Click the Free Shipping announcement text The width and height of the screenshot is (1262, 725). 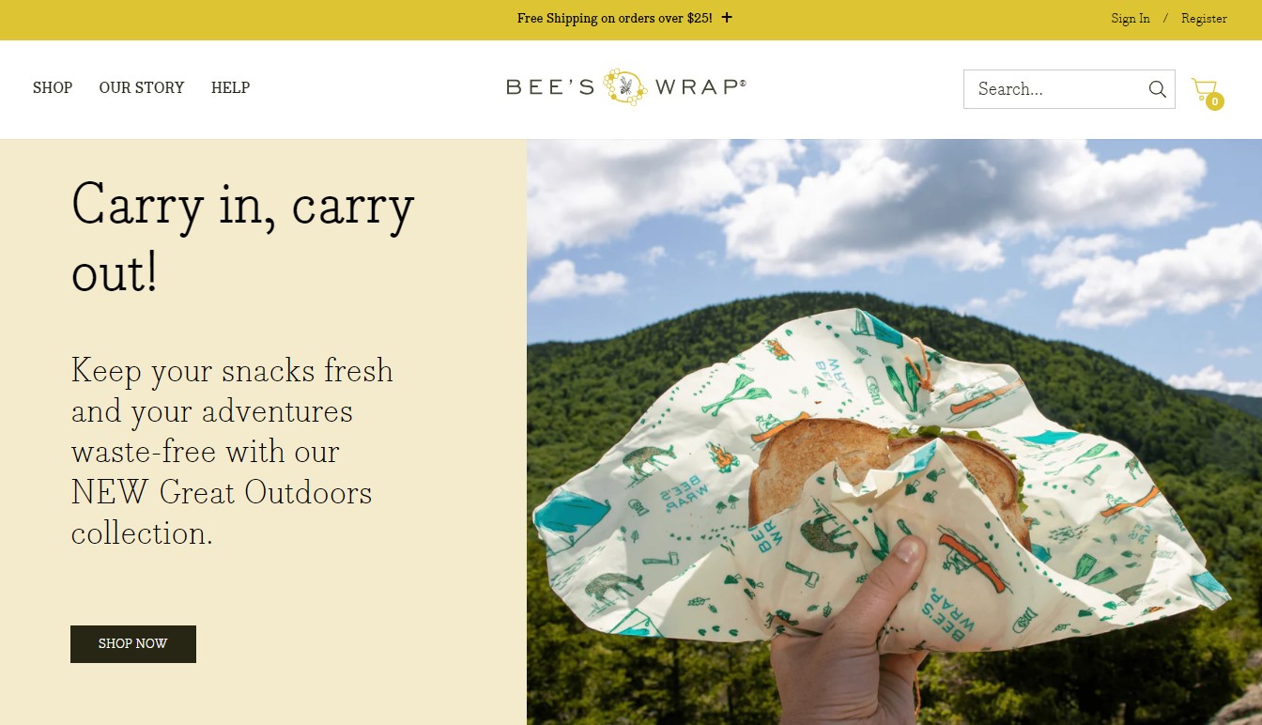[614, 18]
